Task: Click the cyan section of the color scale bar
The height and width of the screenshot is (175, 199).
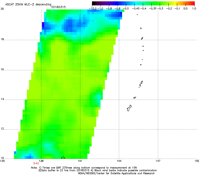Action: pos(136,3)
